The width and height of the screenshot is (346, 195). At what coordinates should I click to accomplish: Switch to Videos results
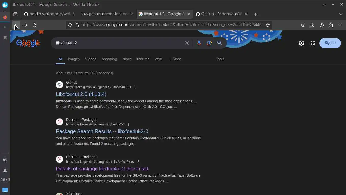[x=91, y=59]
